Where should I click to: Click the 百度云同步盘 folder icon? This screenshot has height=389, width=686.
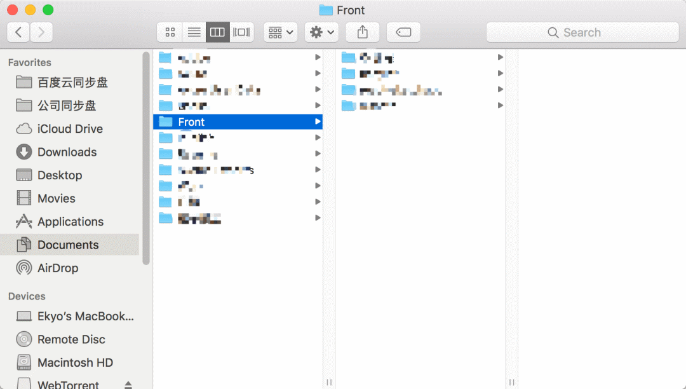[24, 82]
